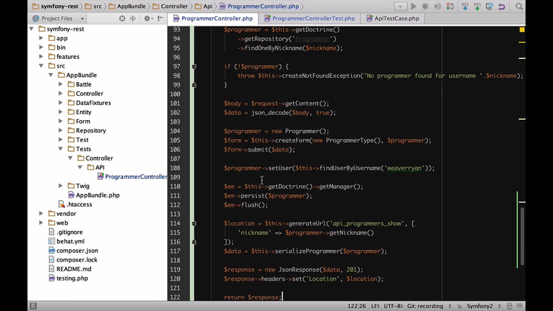
Task: Open UTF-8 file encoding selector
Action: (x=393, y=306)
